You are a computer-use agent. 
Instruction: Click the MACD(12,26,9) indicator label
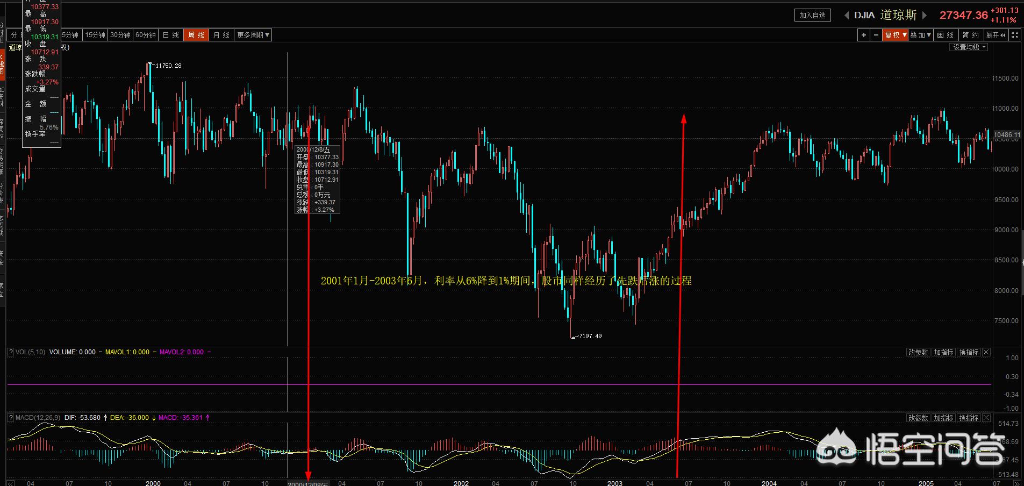[x=38, y=418]
